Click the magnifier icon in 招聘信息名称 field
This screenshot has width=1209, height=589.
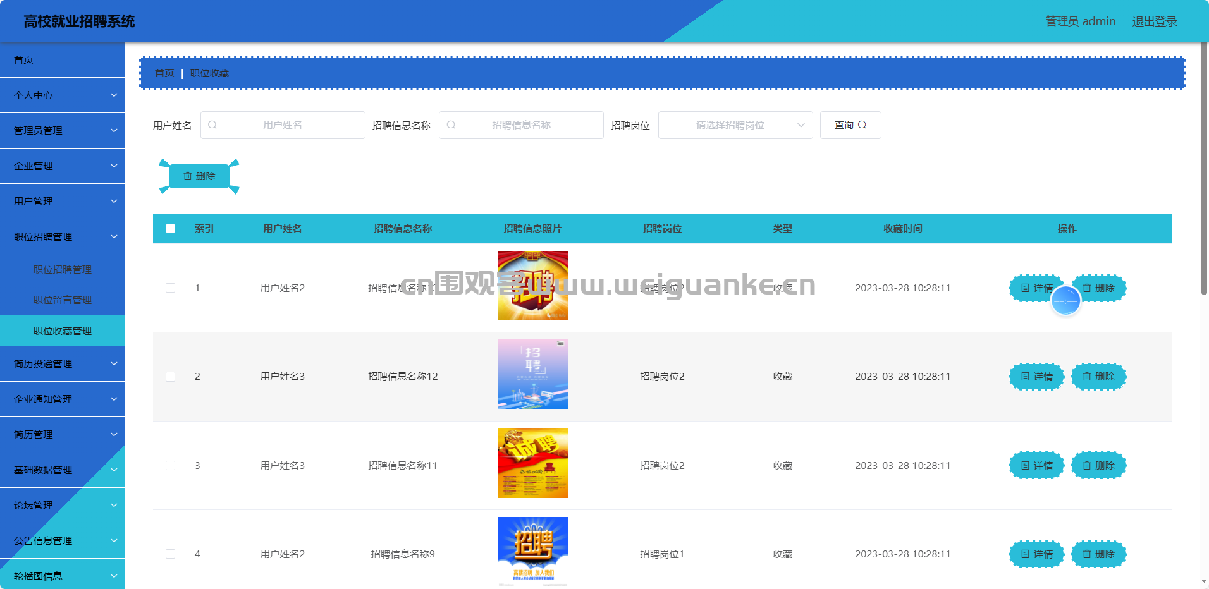point(451,125)
